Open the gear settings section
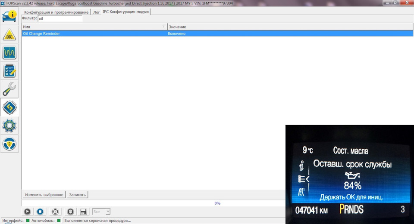Viewport: 414px width, 224px height. tap(9, 126)
